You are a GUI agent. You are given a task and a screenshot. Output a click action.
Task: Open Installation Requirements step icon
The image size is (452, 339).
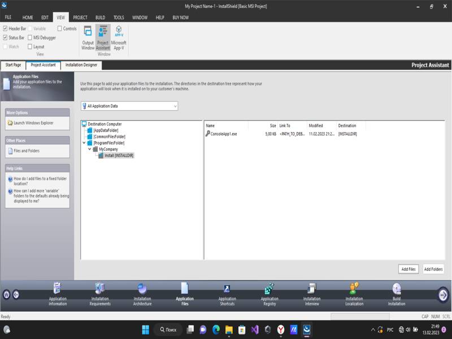[x=99, y=293]
